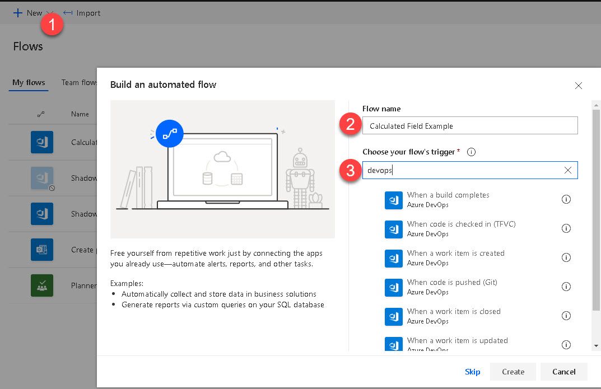601x389 pixels.
Task: Click the Create button
Action: pyautogui.click(x=513, y=372)
